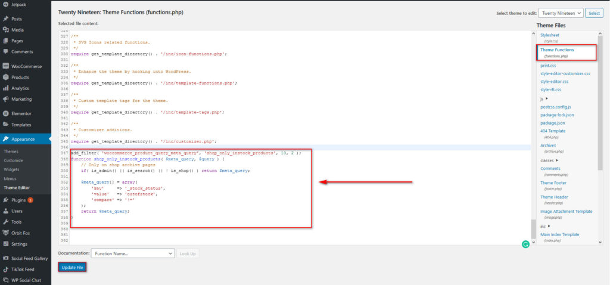Viewport: 610px width, 285px height.
Task: Open postcss.config.js file
Action: pyautogui.click(x=556, y=107)
